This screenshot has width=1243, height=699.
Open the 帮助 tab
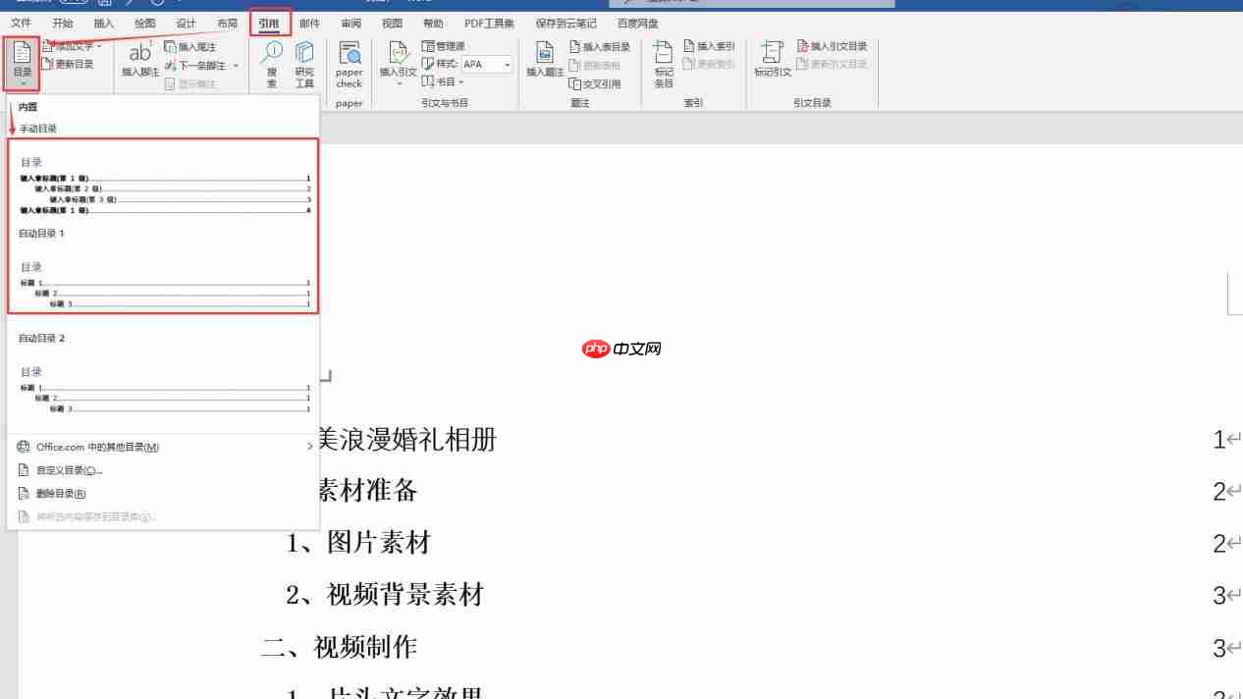pyautogui.click(x=433, y=23)
